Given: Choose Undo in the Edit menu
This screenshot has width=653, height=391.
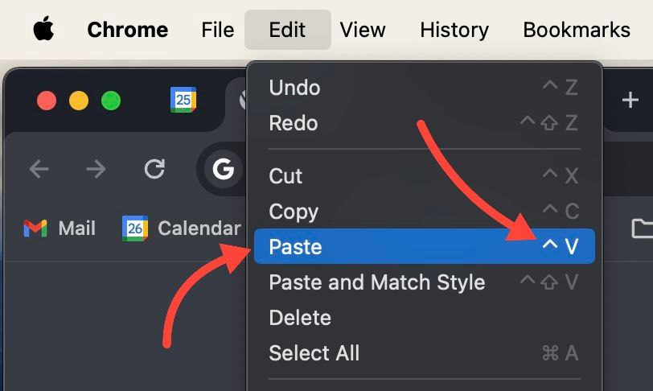Looking at the screenshot, I should click(x=425, y=88).
